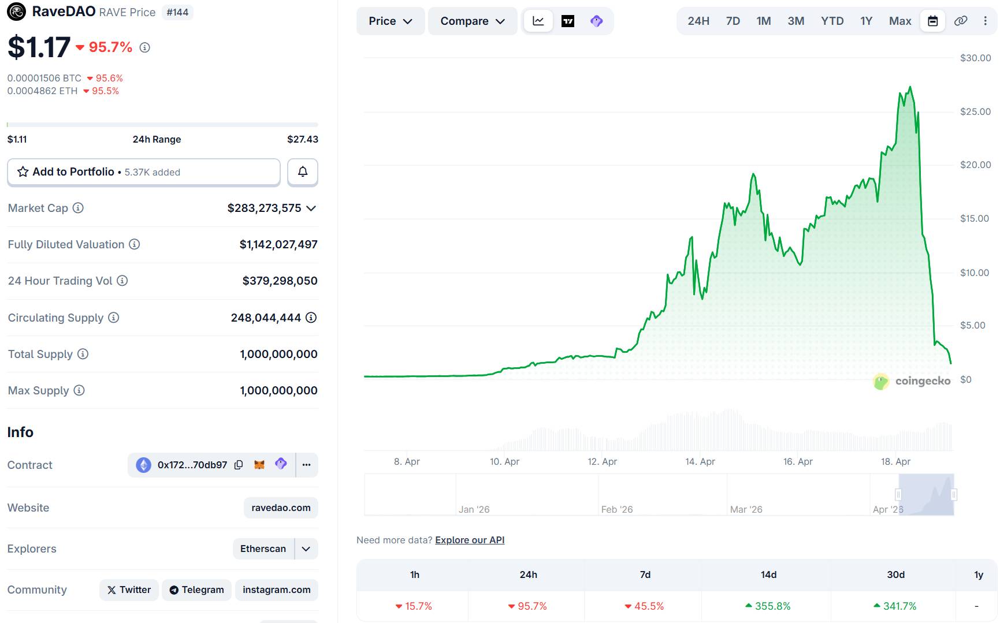Switch chart to TradingView view
The width and height of the screenshot is (1000, 623).
tap(567, 21)
